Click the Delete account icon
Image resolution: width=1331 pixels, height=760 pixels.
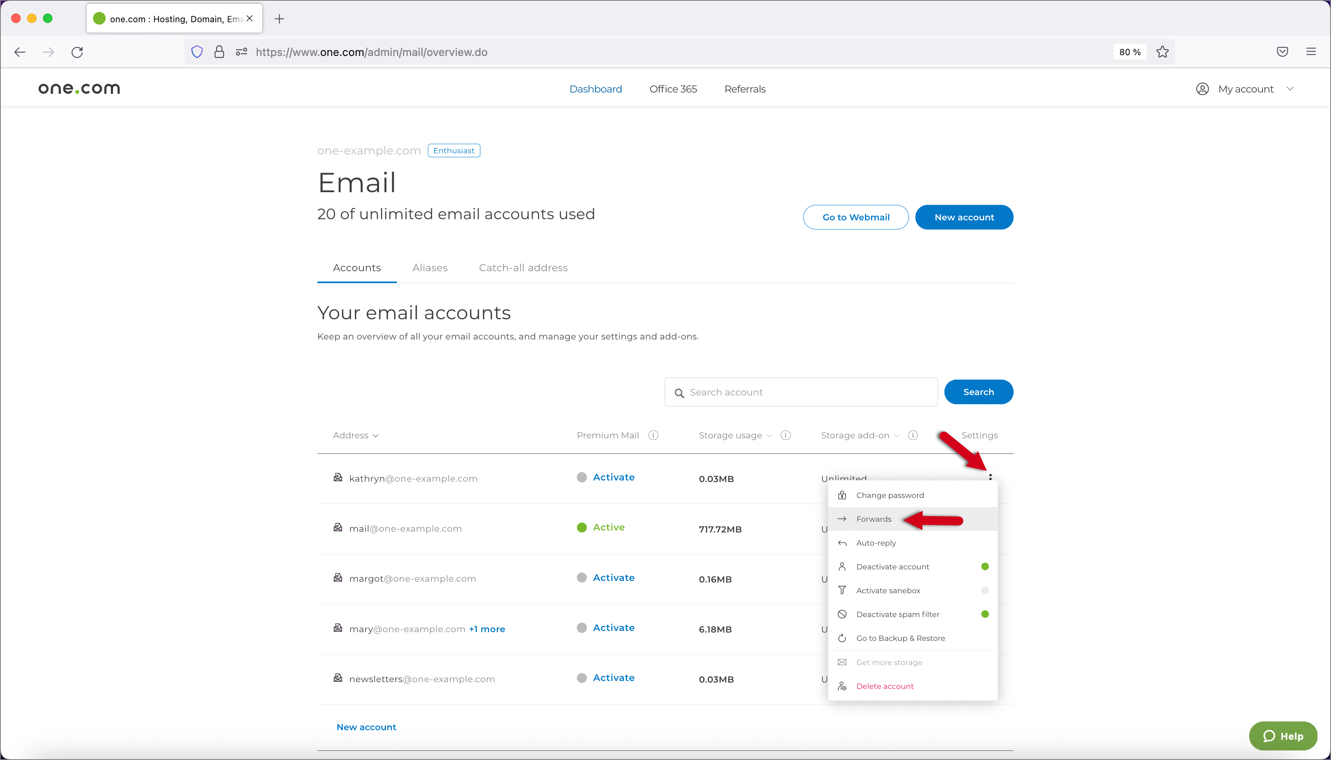[843, 686]
